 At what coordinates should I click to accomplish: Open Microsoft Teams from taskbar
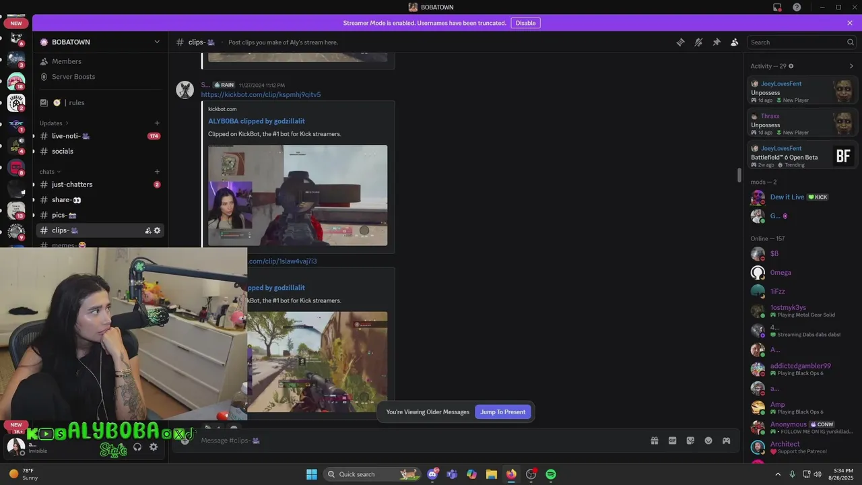452,474
